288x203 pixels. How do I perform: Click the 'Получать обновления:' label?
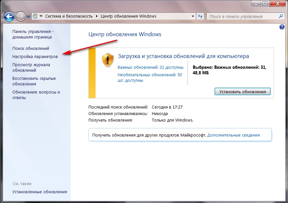[x=111, y=120]
